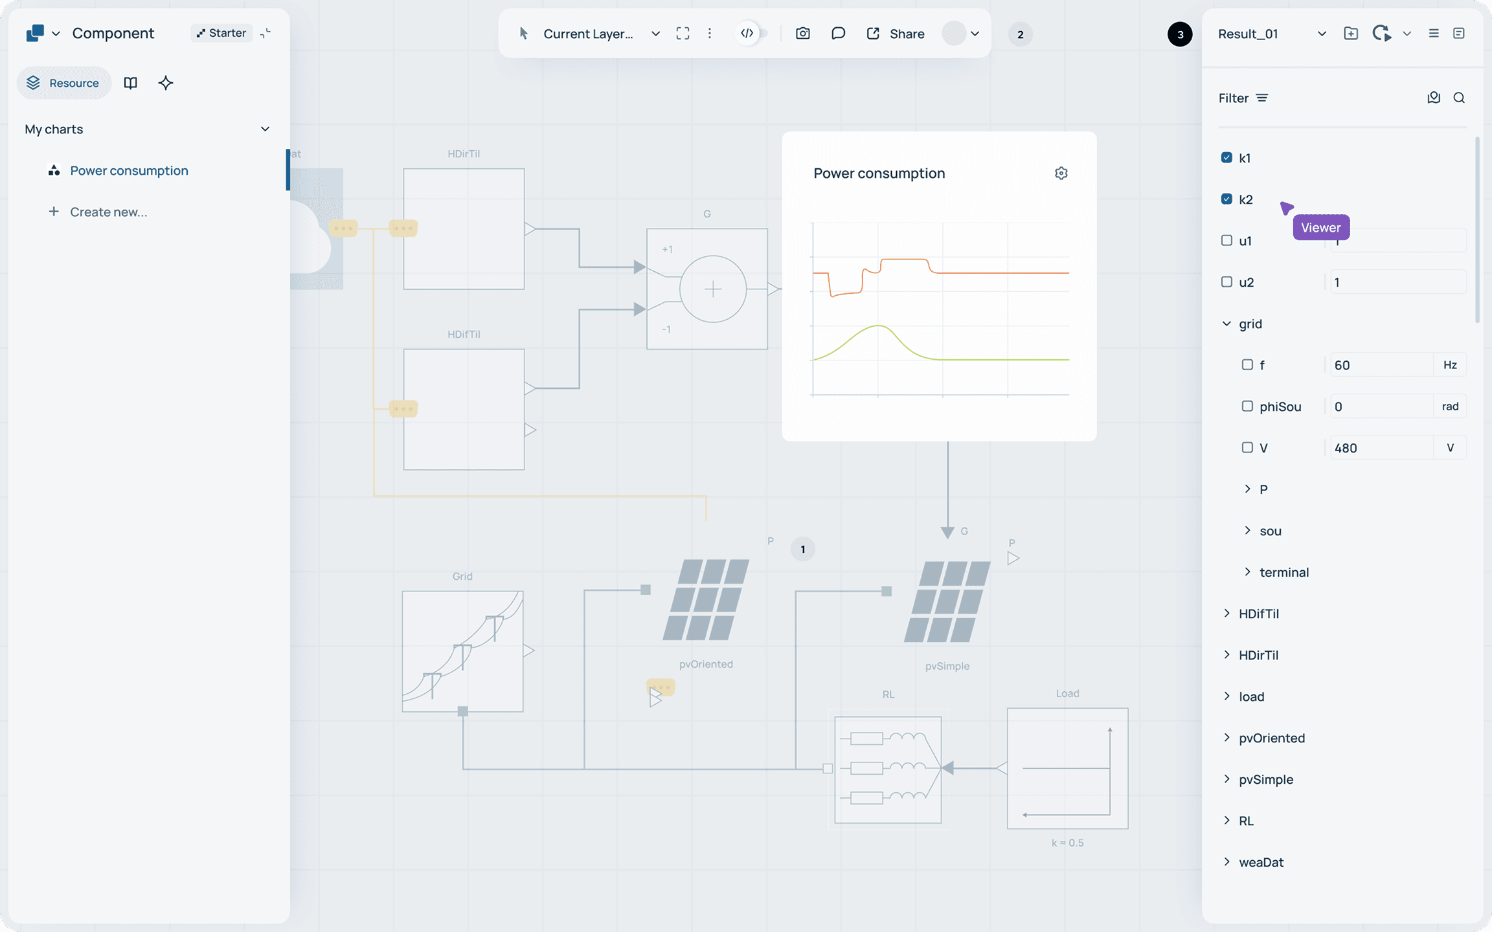Click the search icon in results panel
The height and width of the screenshot is (932, 1492).
[x=1459, y=98]
